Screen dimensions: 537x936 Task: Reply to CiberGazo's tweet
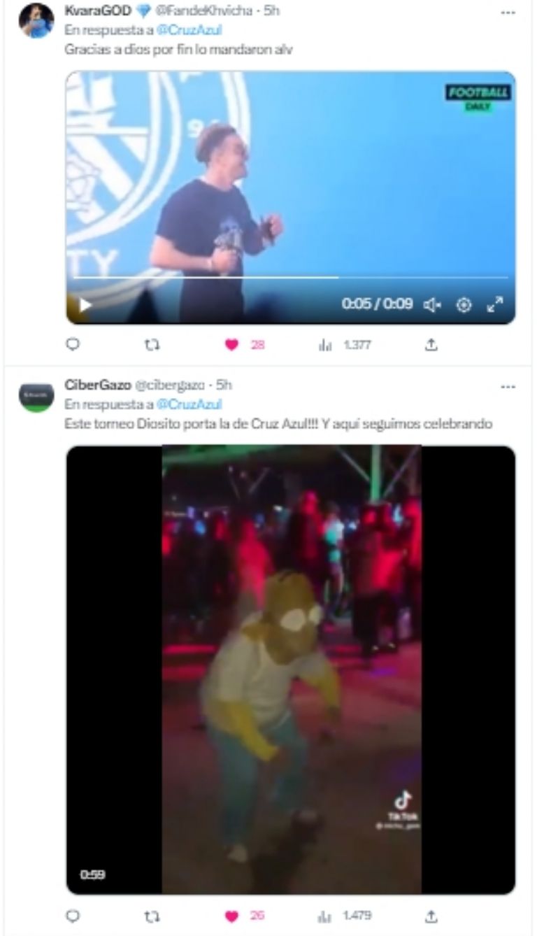(73, 916)
